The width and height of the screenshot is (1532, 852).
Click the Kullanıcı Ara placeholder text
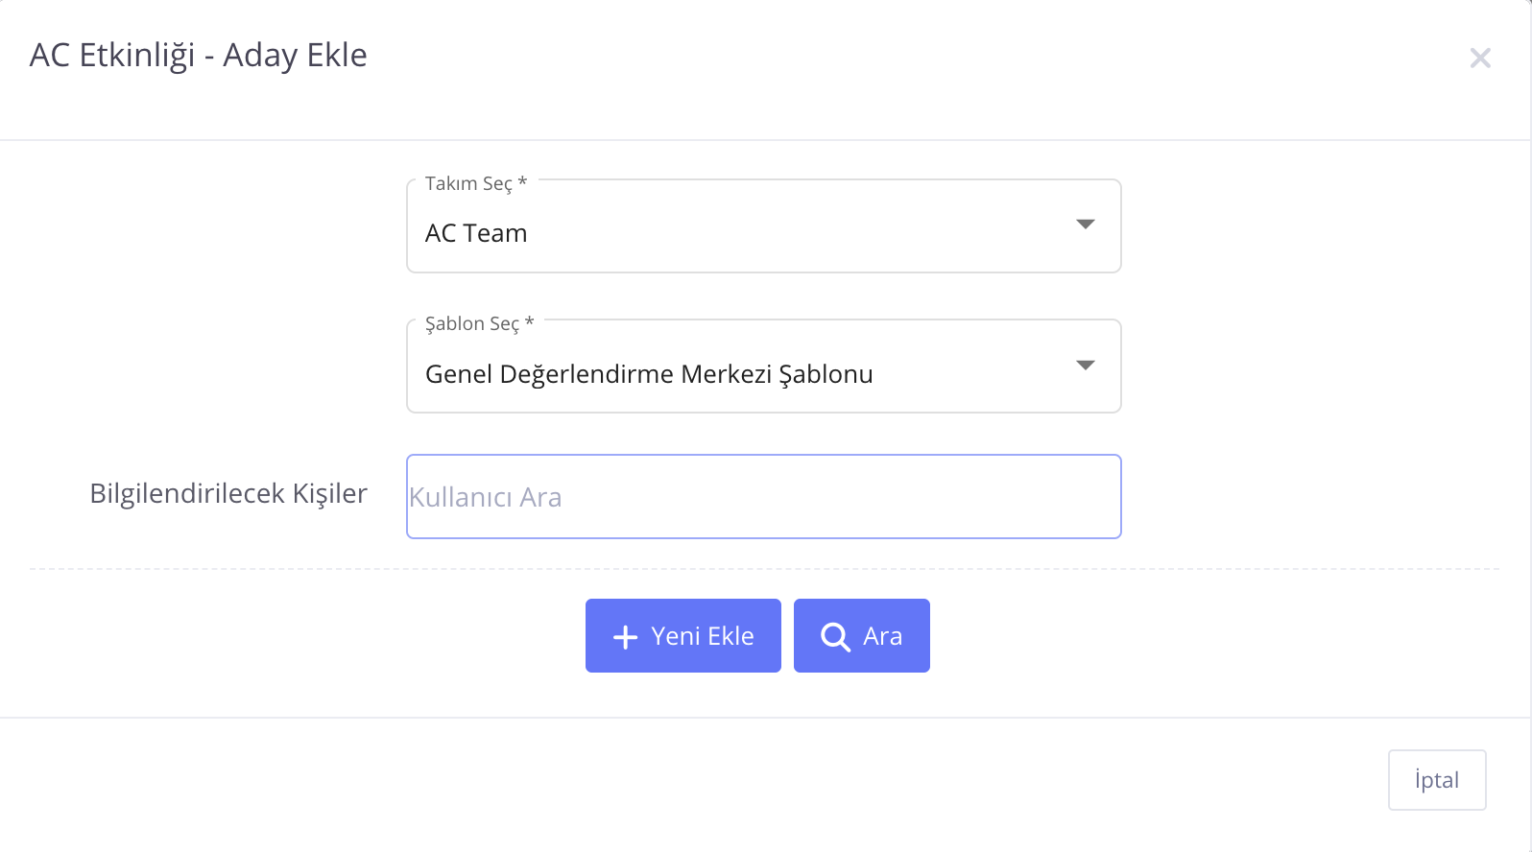[486, 497]
